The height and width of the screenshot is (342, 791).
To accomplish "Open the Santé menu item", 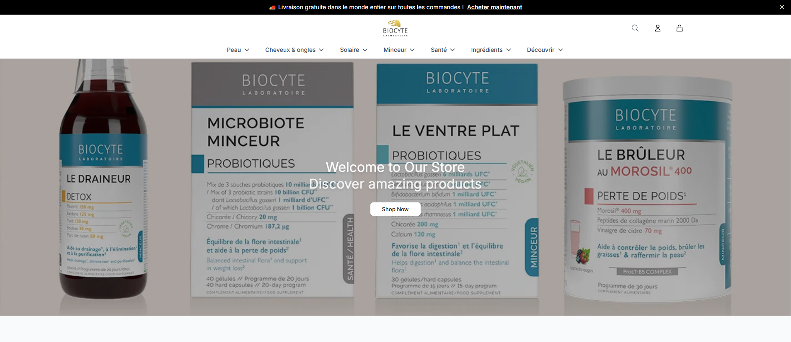I will (x=439, y=50).
